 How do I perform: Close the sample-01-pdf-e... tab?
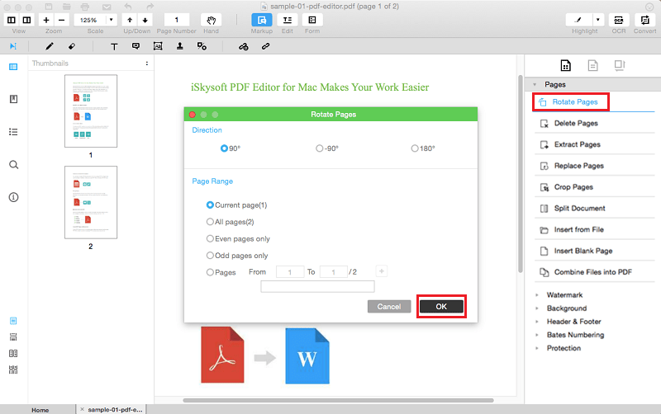tap(82, 409)
